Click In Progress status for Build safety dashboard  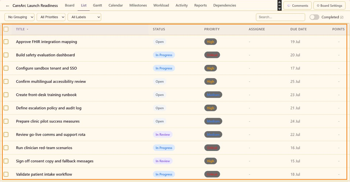164,55
